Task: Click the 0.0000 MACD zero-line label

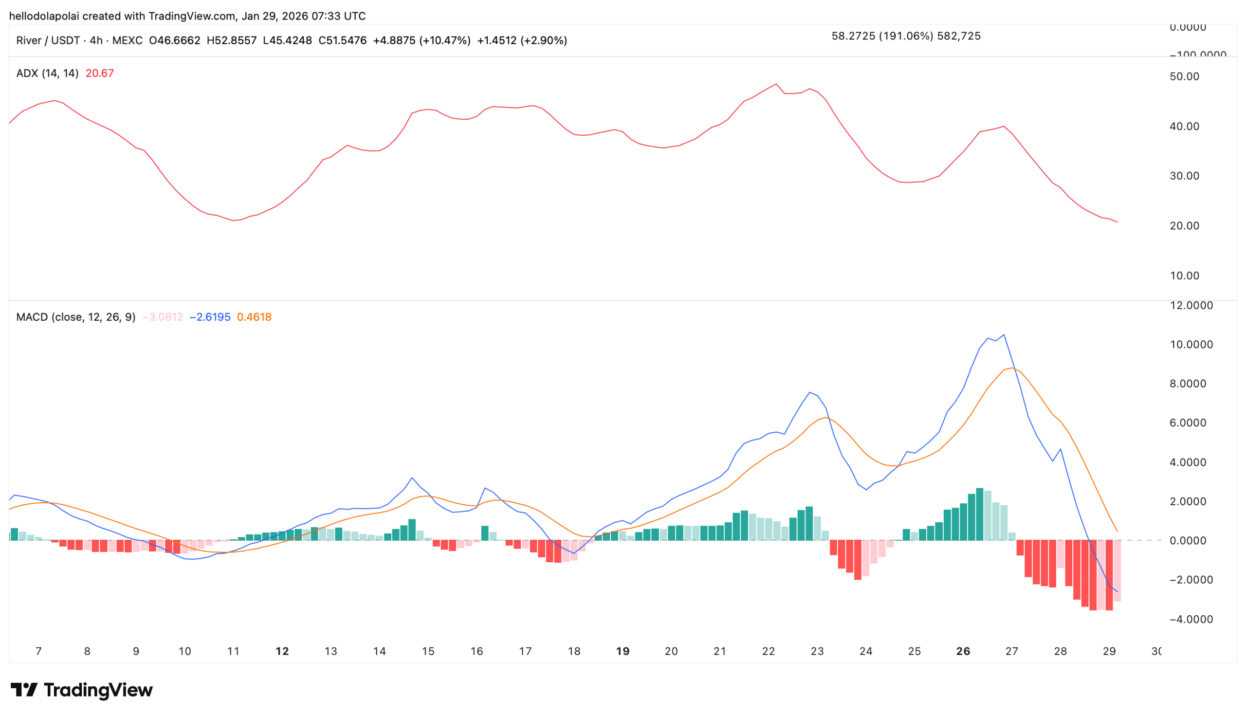Action: [x=1188, y=541]
